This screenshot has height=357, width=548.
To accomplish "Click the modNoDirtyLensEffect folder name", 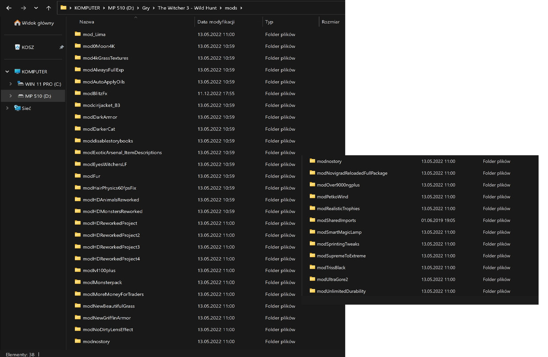I will tap(108, 329).
